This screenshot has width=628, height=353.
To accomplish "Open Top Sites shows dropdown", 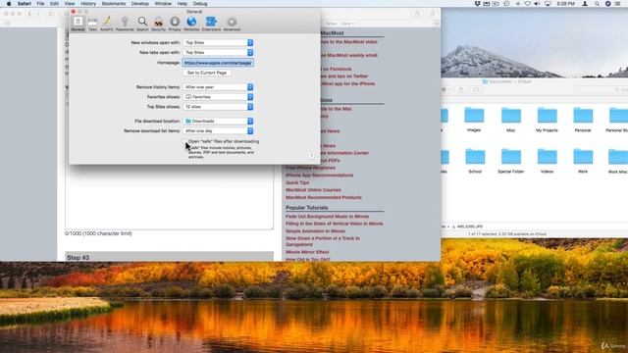I will pos(218,107).
